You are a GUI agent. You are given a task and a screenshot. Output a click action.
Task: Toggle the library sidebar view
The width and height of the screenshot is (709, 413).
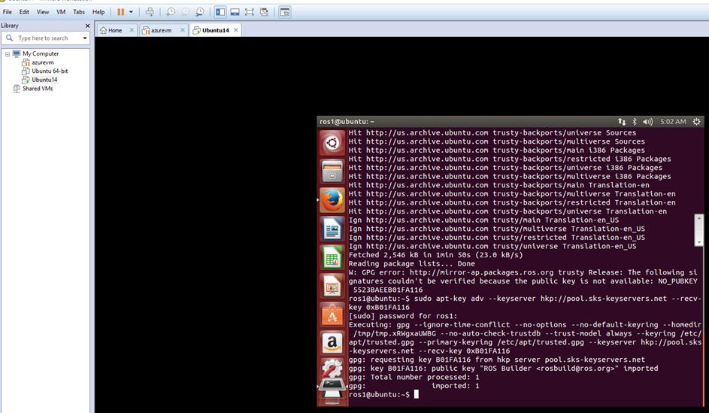(x=220, y=12)
